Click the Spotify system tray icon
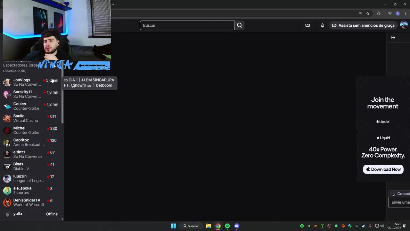The width and height of the screenshot is (410, 231). 302,226
